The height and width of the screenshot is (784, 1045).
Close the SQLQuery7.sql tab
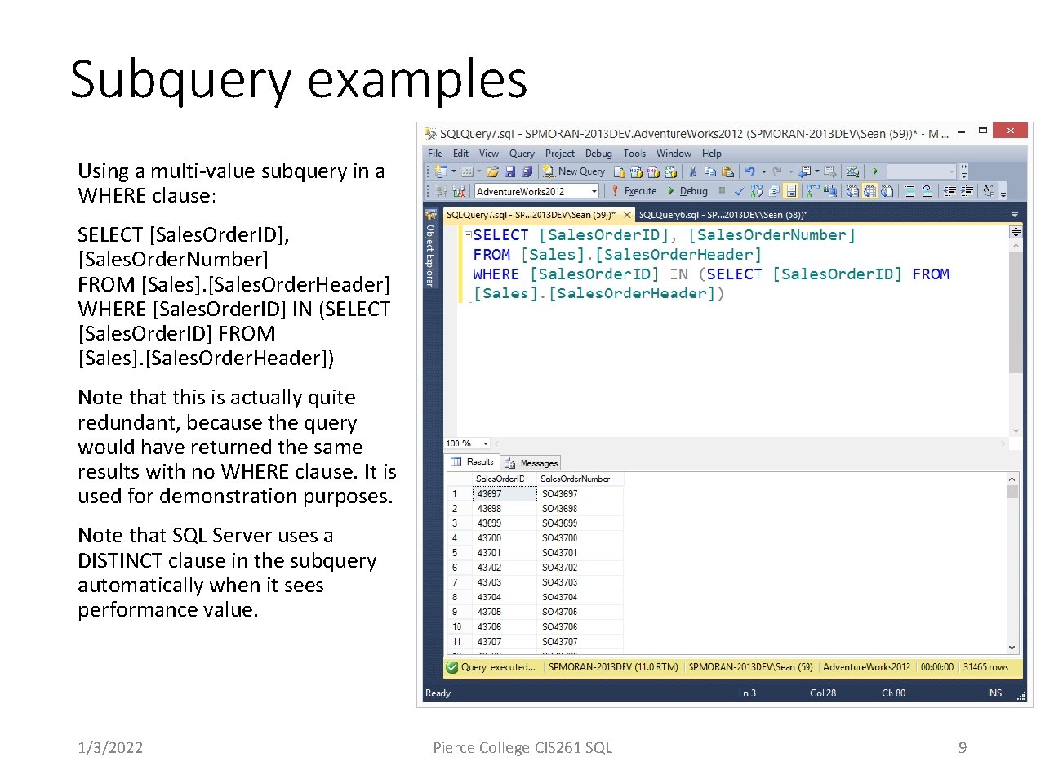click(x=627, y=216)
